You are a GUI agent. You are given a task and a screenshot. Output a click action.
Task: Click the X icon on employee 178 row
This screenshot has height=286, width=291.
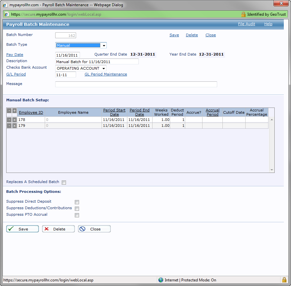14,120
